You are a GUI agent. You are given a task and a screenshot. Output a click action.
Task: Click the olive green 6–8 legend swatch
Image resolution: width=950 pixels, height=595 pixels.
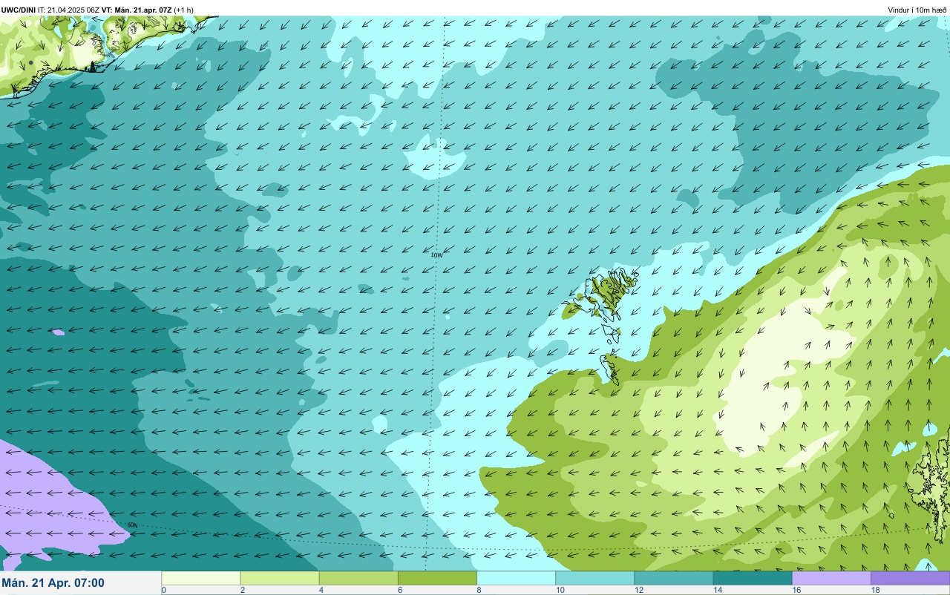coord(437,578)
